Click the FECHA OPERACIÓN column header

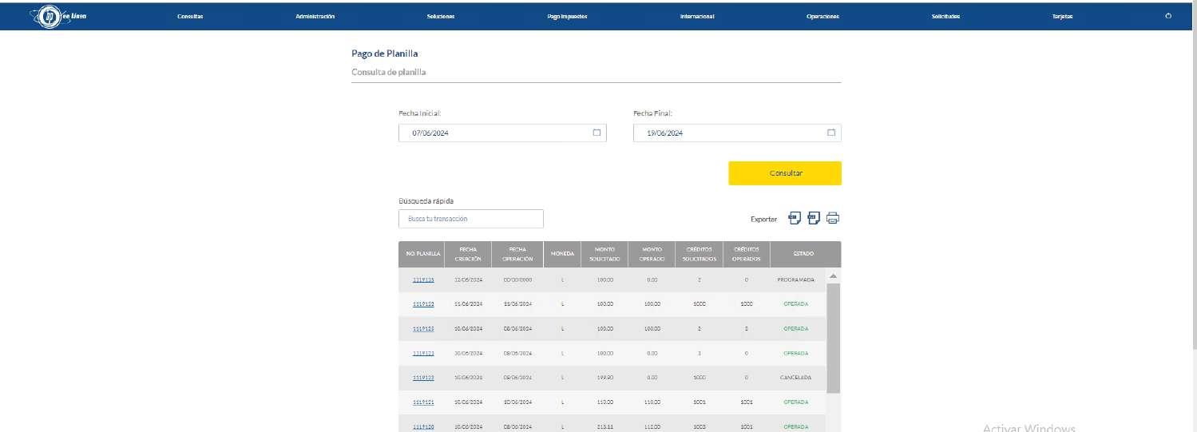click(x=517, y=254)
